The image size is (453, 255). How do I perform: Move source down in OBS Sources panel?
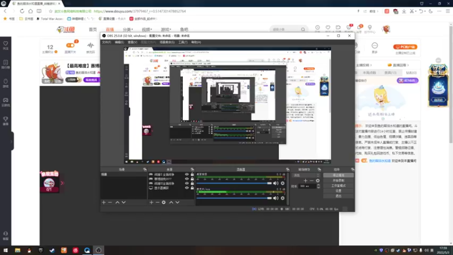pos(177,202)
